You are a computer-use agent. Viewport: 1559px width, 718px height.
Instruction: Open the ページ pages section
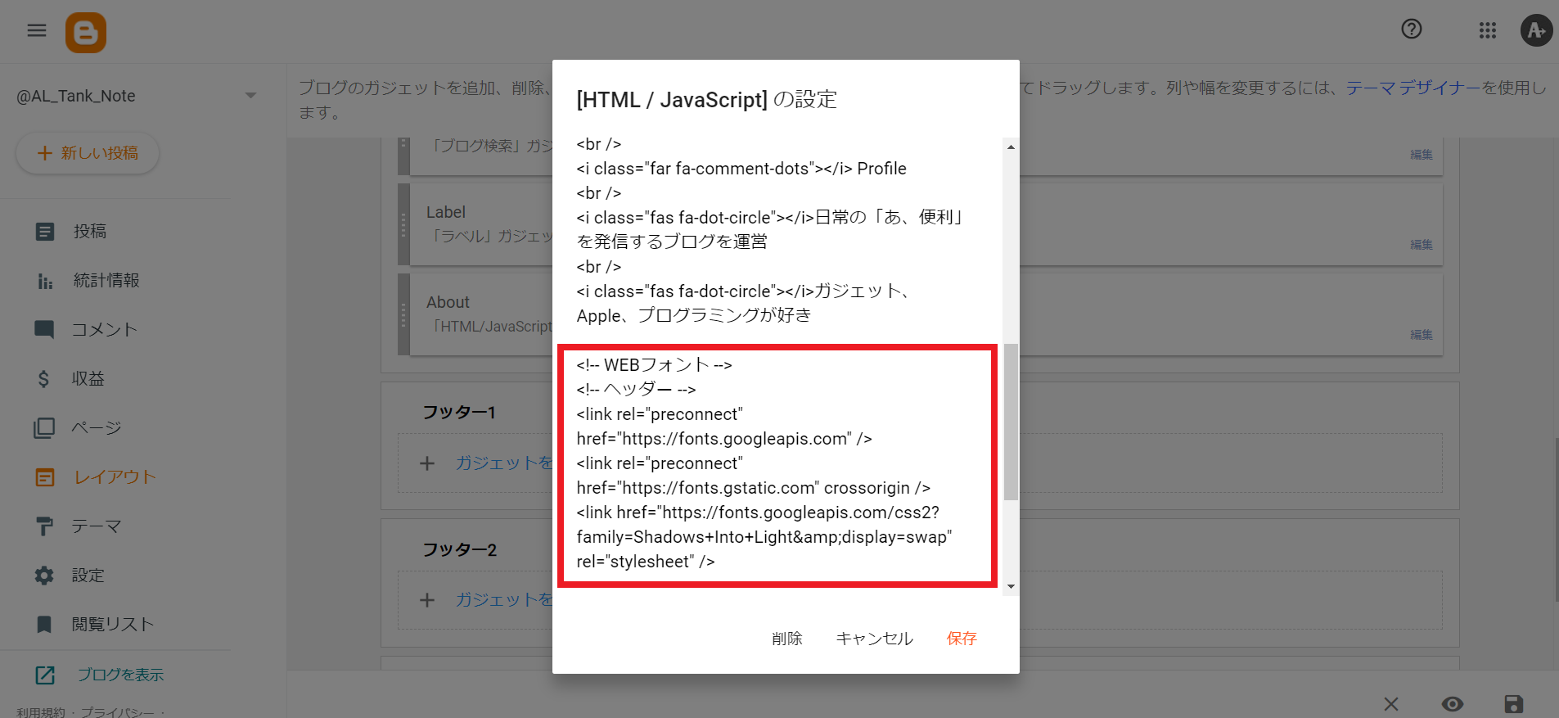click(97, 428)
